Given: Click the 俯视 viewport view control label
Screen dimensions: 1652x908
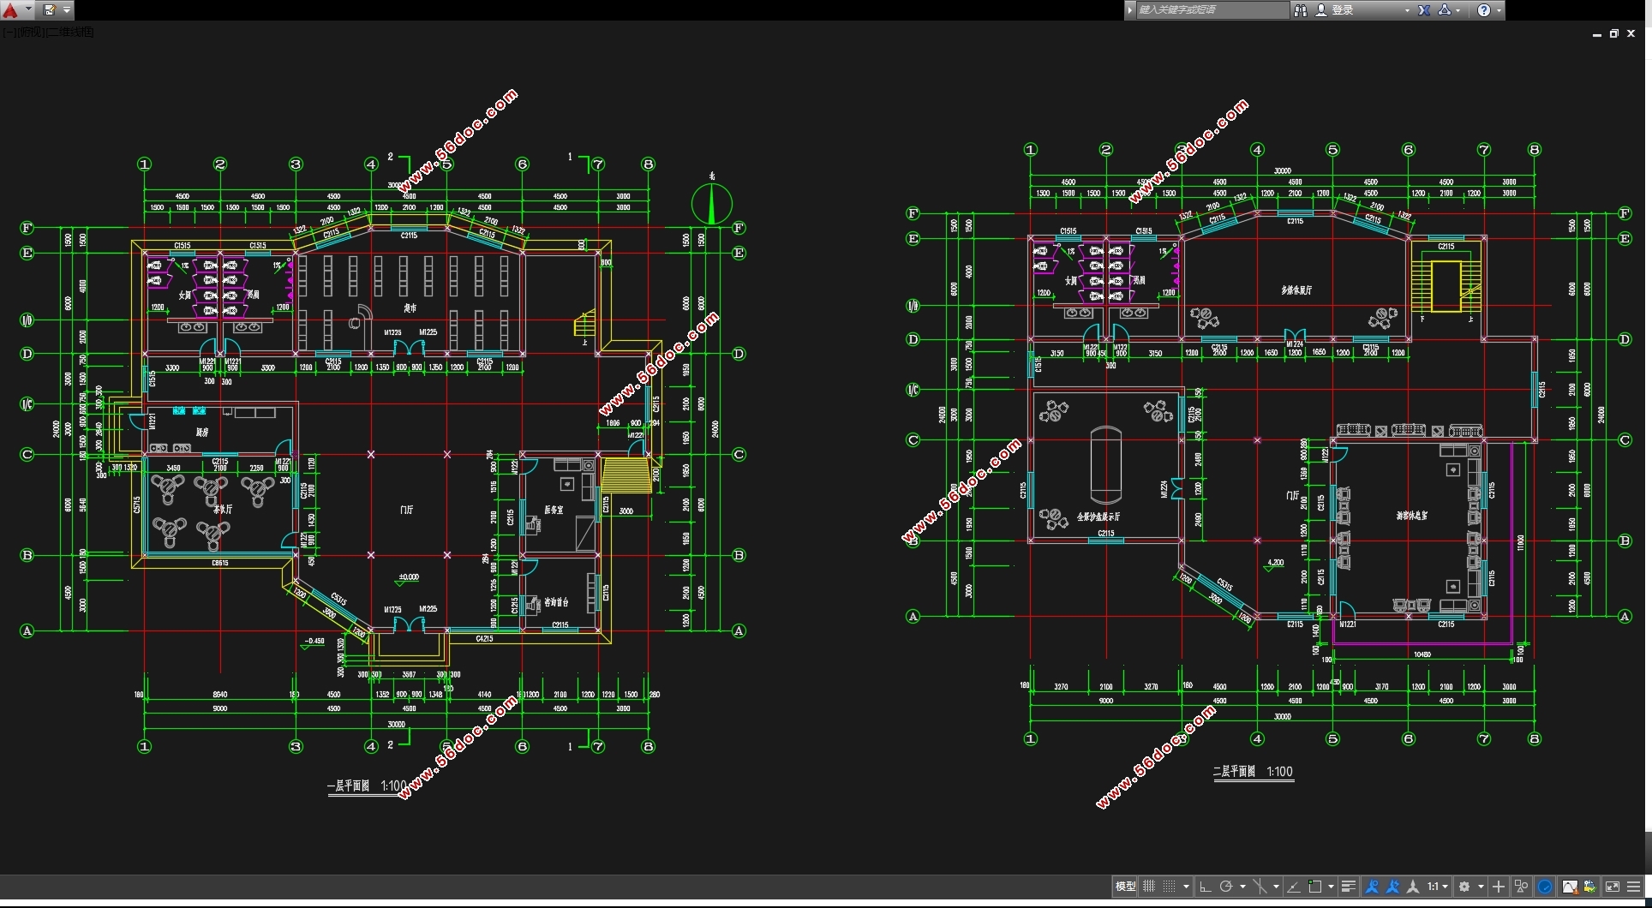Looking at the screenshot, I should (x=30, y=33).
